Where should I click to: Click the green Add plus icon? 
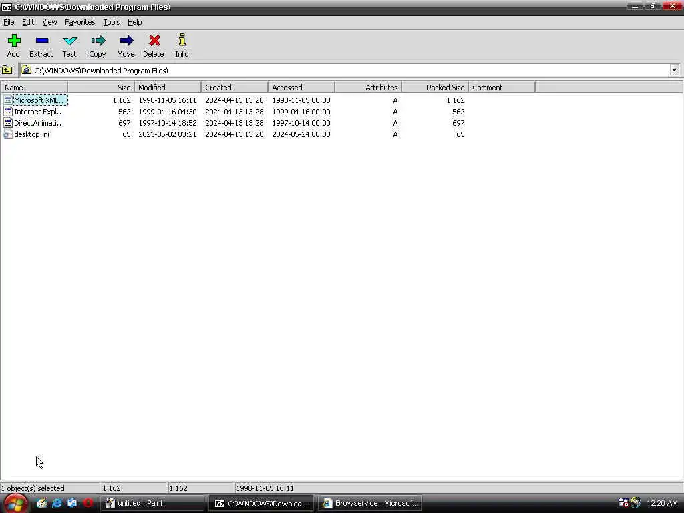point(14,41)
